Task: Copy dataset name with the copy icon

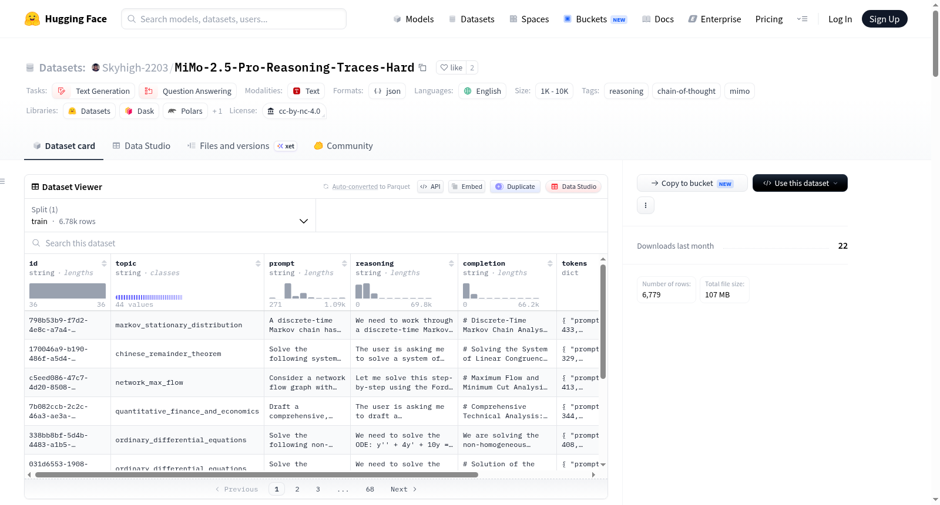Action: tap(422, 67)
